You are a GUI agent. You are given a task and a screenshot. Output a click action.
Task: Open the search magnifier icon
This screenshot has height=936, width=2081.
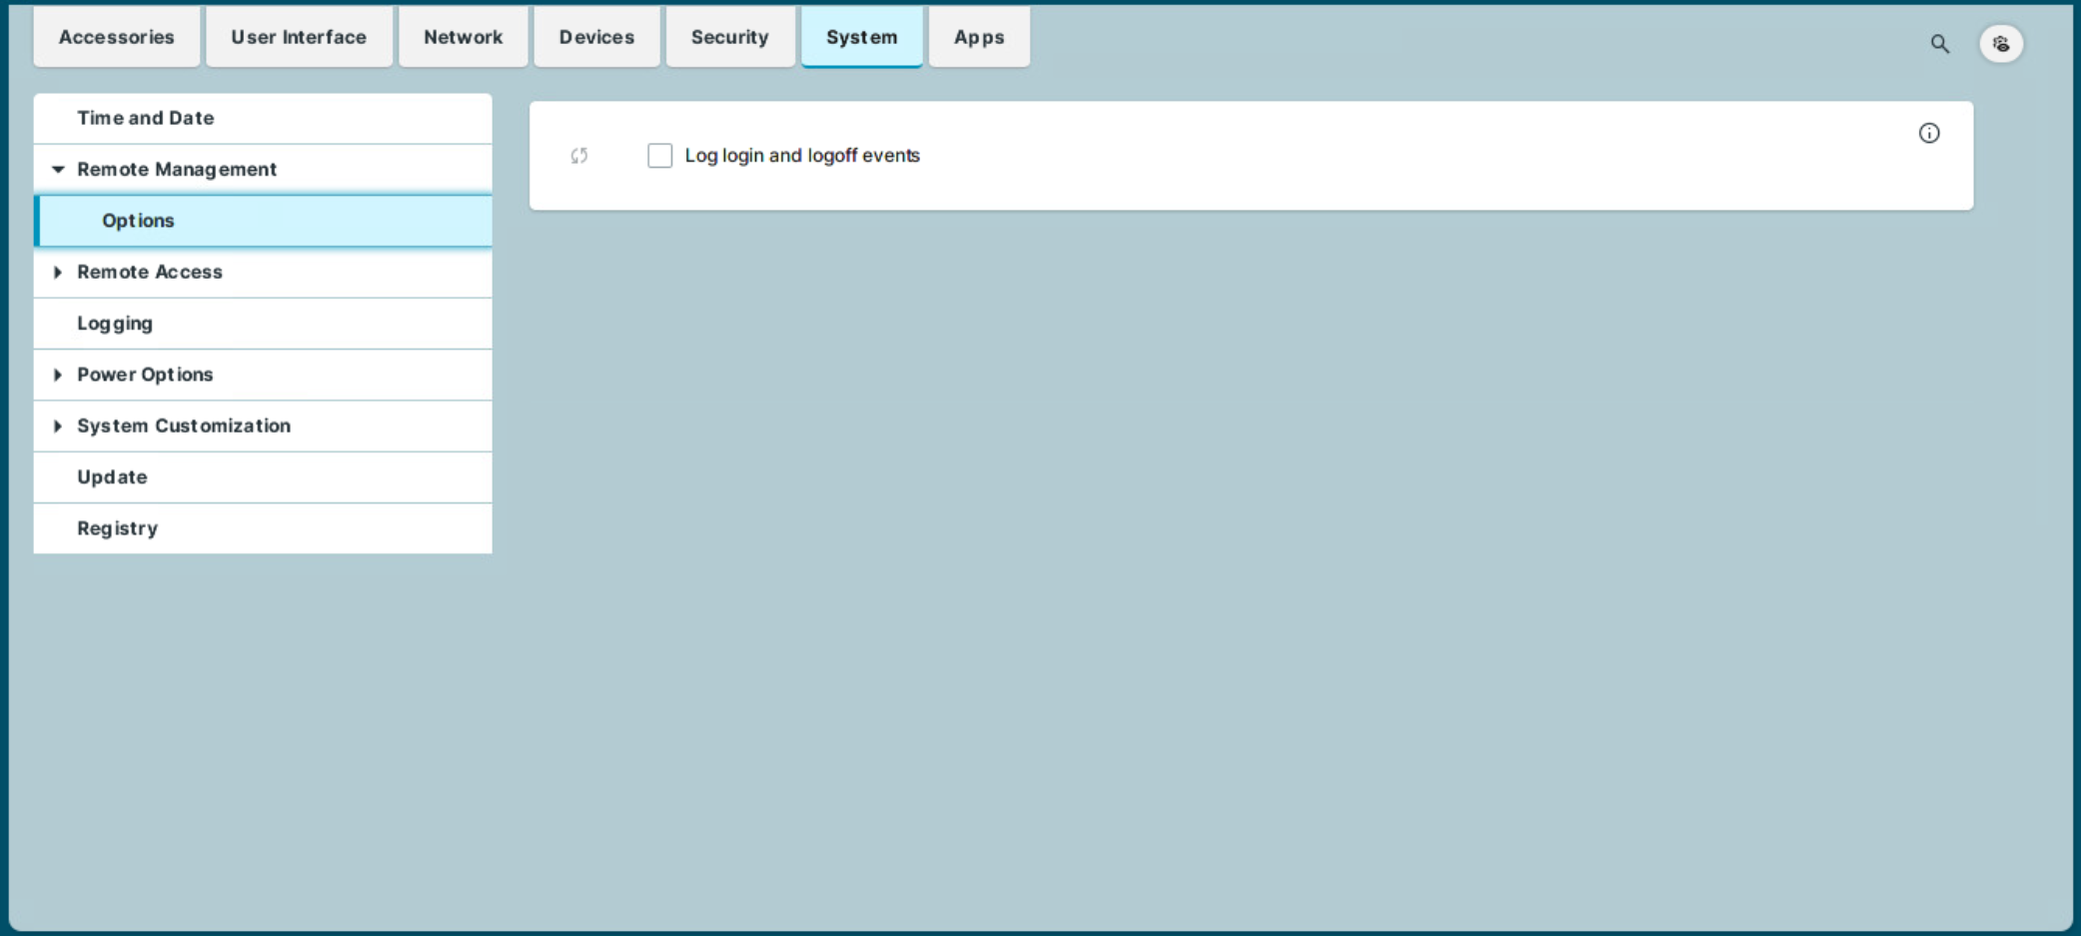(x=1939, y=44)
